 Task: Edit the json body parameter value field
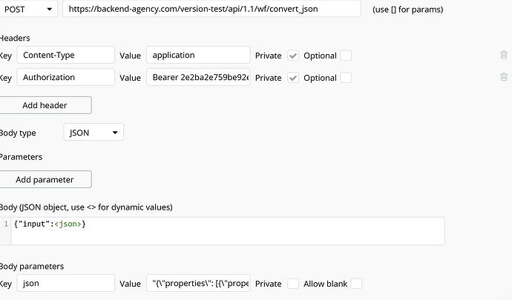point(198,283)
